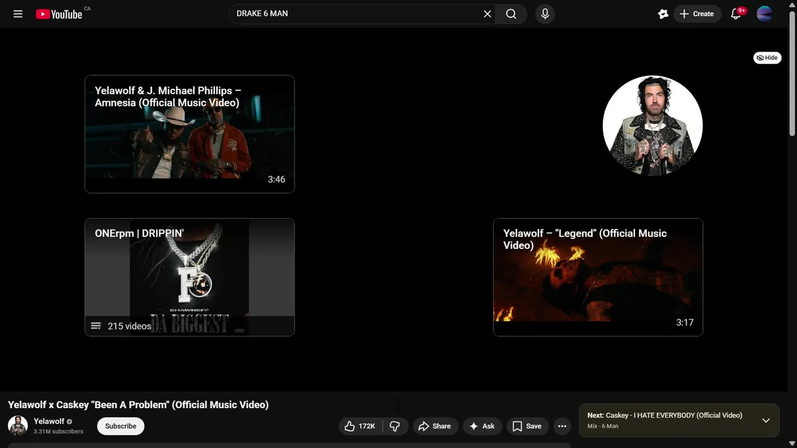Image resolution: width=797 pixels, height=448 pixels.
Task: Clear the search box text
Action: [488, 14]
